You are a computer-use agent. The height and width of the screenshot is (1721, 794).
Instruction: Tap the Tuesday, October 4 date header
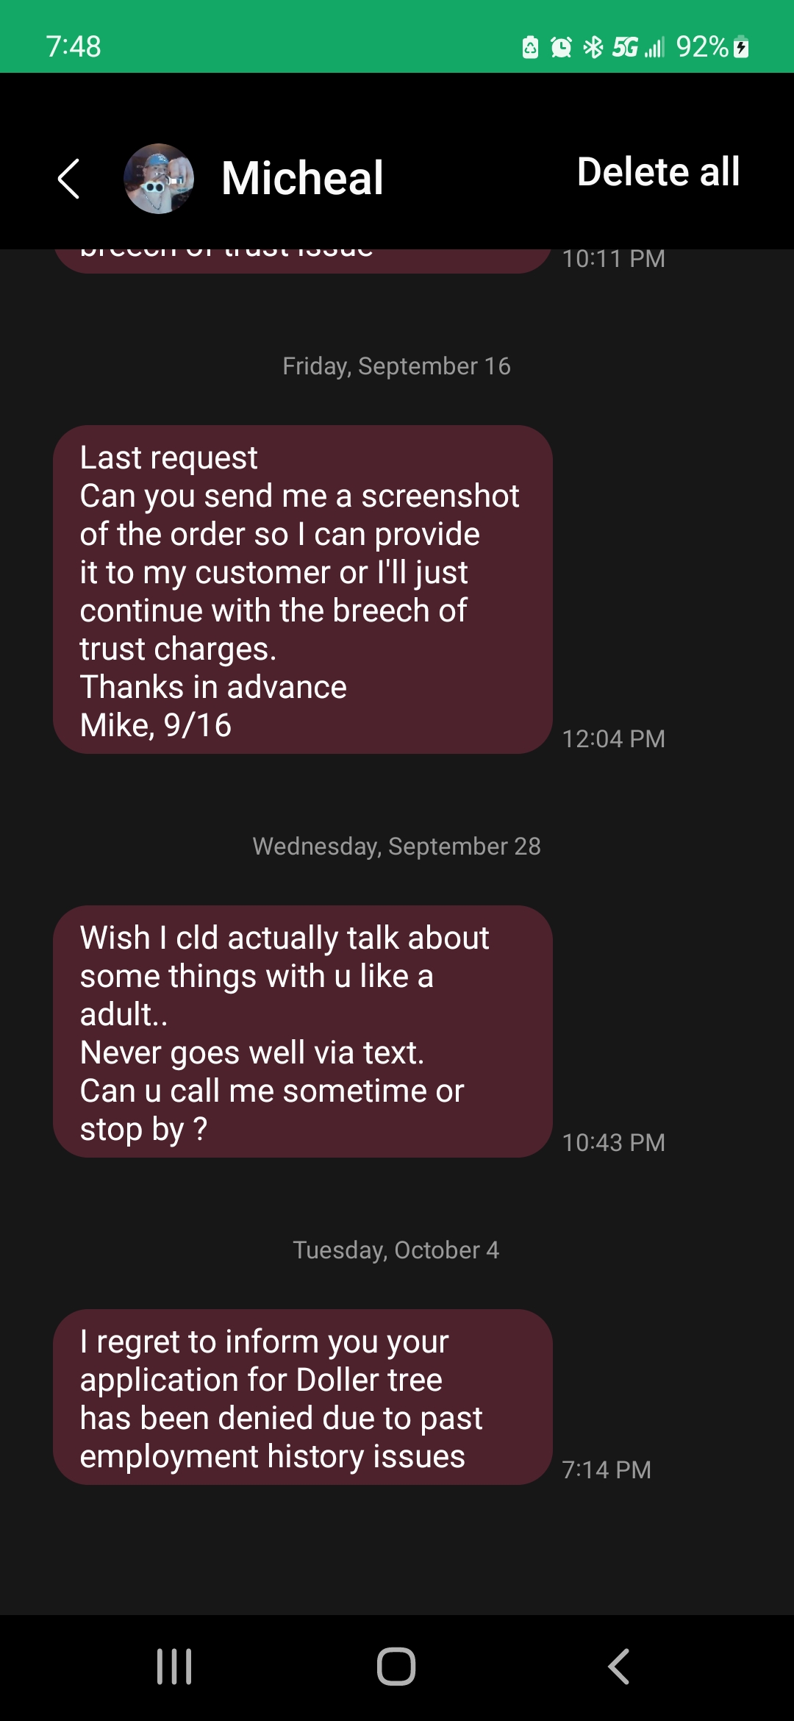[x=396, y=1250]
